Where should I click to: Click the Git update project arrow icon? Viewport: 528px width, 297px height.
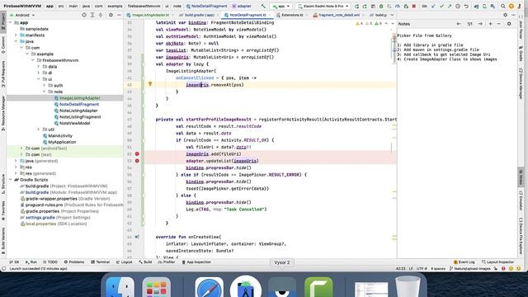(x=433, y=6)
